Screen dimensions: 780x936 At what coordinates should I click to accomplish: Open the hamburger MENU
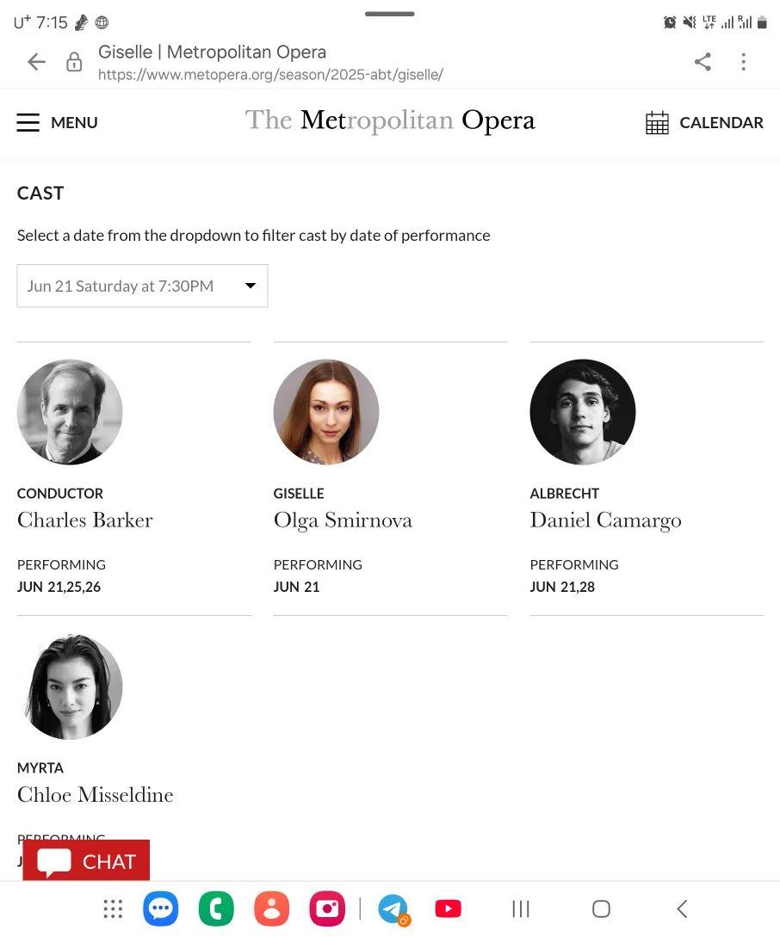point(58,122)
